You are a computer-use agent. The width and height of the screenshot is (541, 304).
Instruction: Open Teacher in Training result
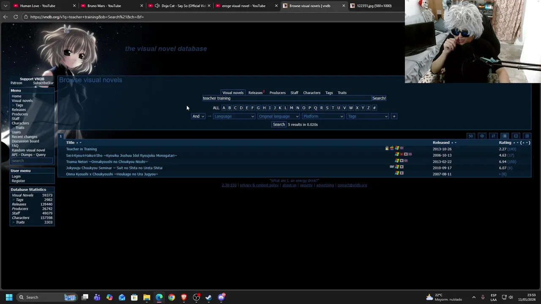click(81, 149)
